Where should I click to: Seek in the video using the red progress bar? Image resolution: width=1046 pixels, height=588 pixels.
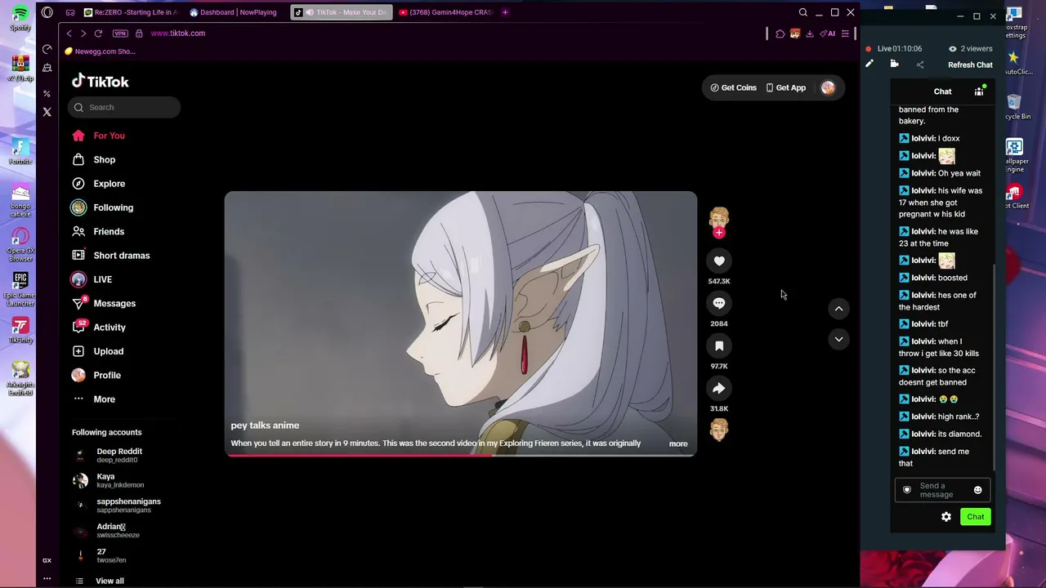point(461,455)
